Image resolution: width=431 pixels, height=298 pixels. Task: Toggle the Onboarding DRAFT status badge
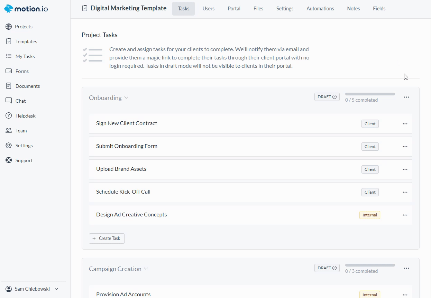point(327,97)
